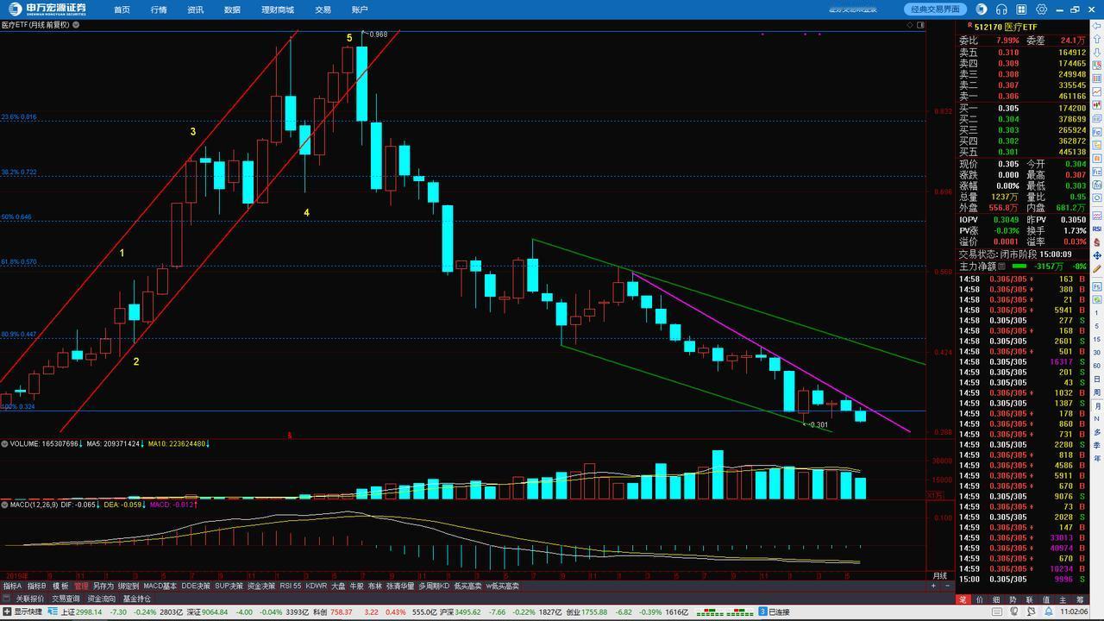Select the 周 weekly period button
The image size is (1104, 621).
[x=1097, y=392]
